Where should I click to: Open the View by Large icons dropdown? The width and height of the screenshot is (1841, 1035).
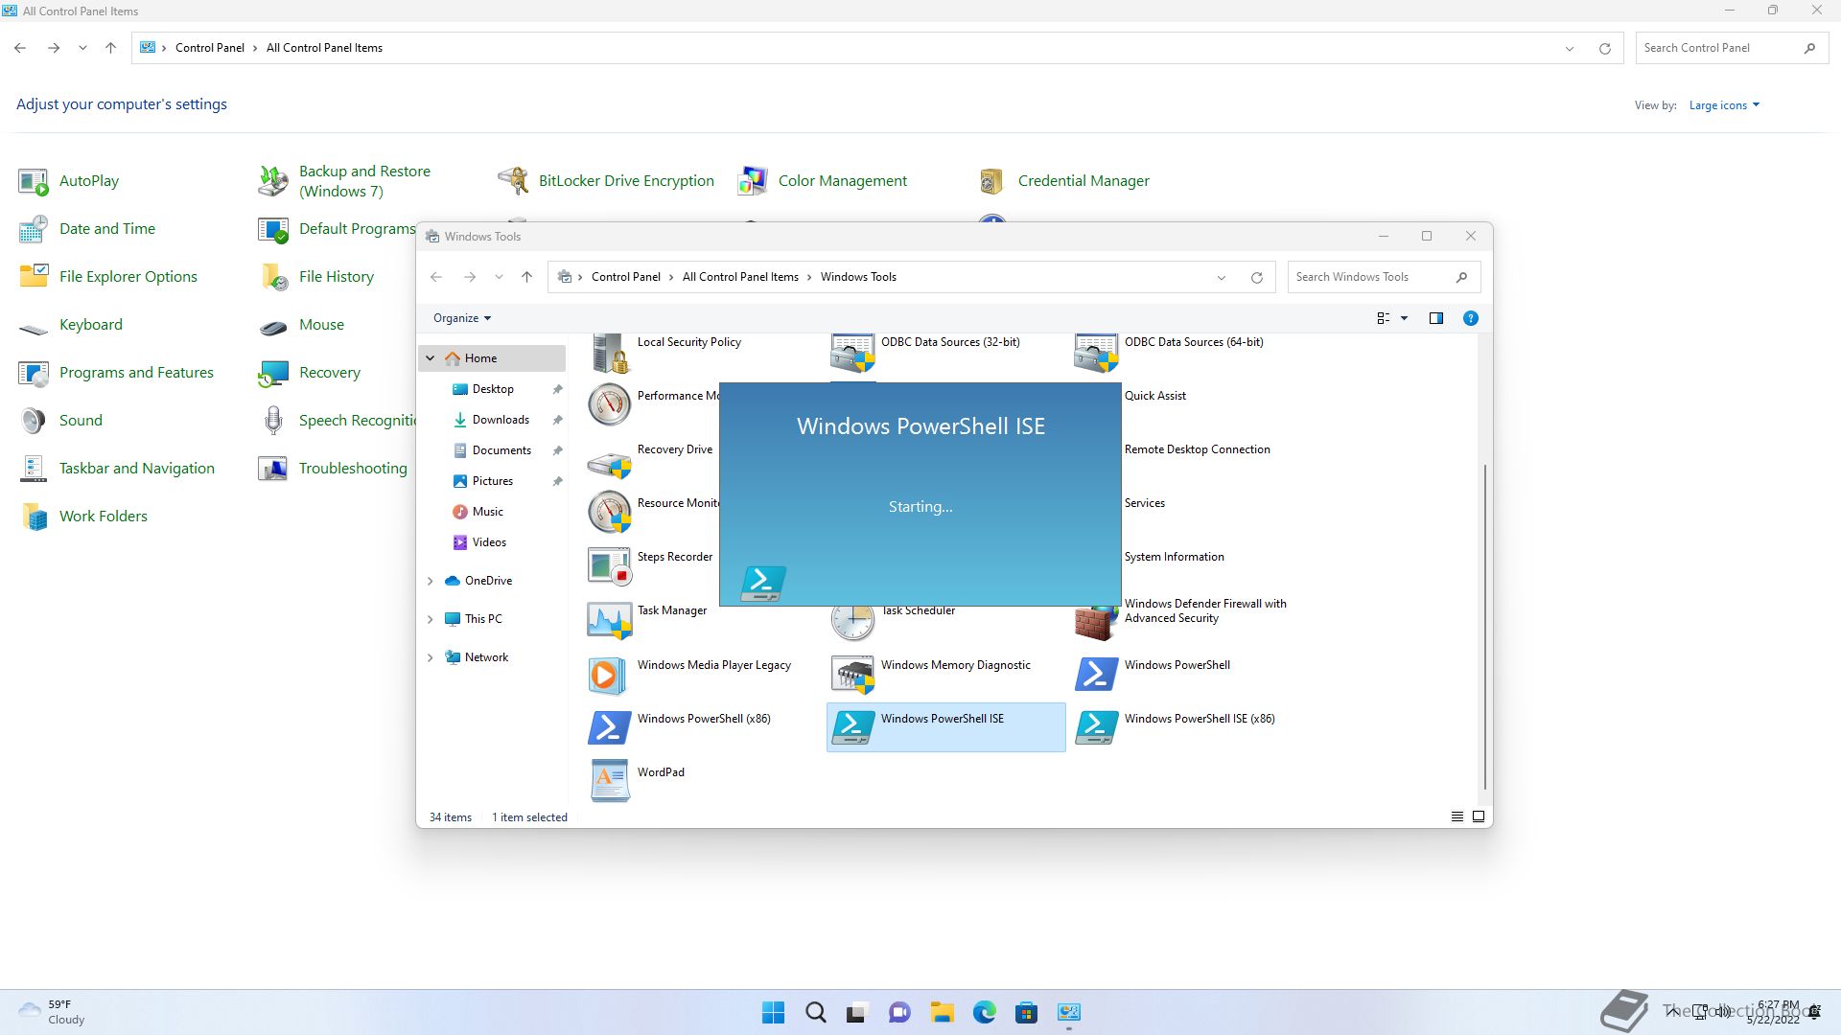click(x=1724, y=105)
